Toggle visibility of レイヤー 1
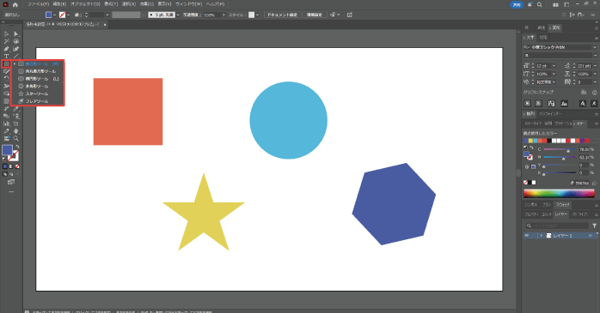This screenshot has height=313, width=600. (527, 236)
